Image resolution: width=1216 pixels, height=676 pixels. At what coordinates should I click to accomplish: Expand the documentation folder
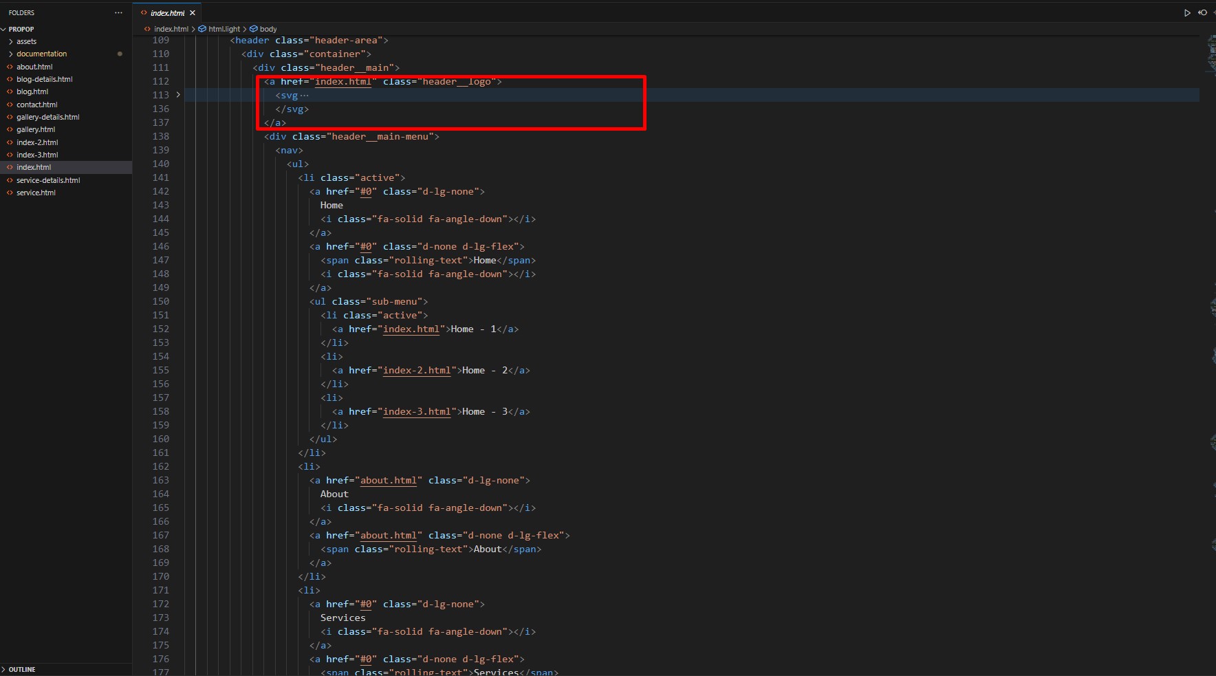point(41,54)
